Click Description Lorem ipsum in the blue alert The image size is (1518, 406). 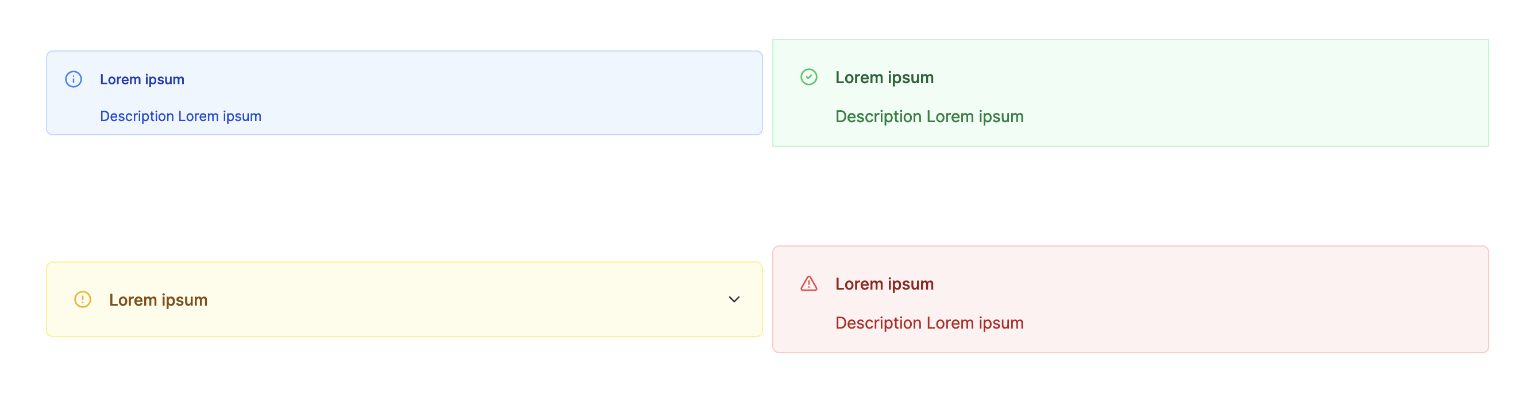180,116
